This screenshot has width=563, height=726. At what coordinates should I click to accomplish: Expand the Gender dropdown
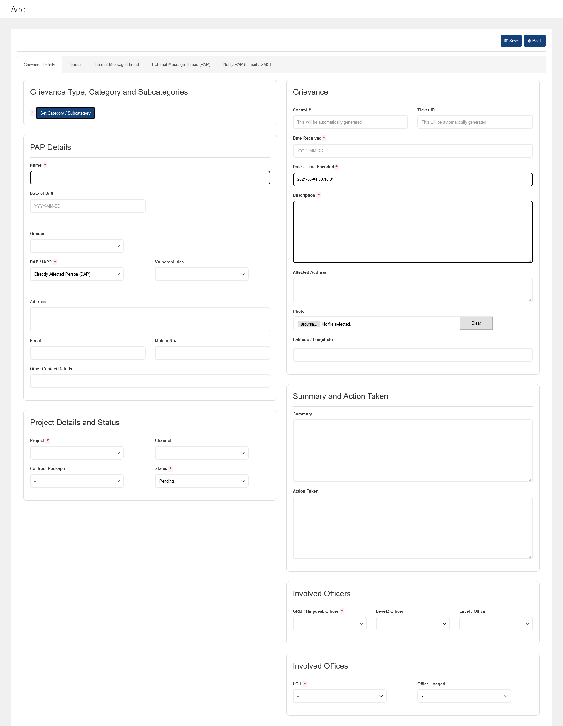[77, 246]
